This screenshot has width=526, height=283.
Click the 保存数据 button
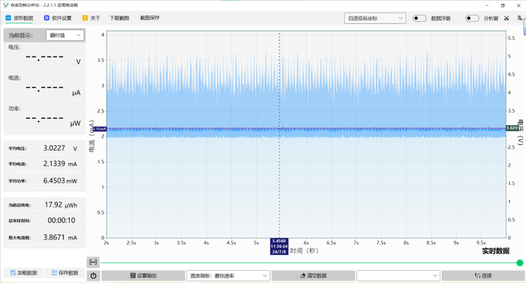(x=65, y=273)
